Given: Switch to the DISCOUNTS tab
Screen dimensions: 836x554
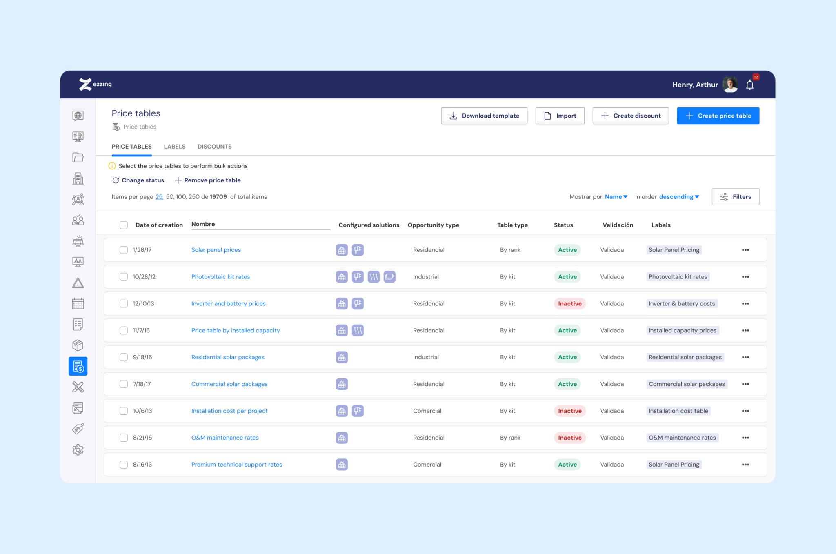Looking at the screenshot, I should 214,147.
